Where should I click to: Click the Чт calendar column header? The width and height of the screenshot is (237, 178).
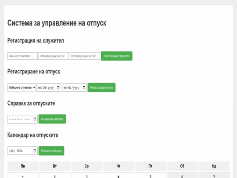[118, 166]
